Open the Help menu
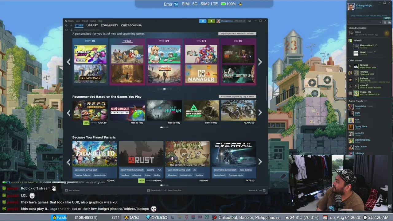393x221 pixels. pyautogui.click(x=100, y=21)
